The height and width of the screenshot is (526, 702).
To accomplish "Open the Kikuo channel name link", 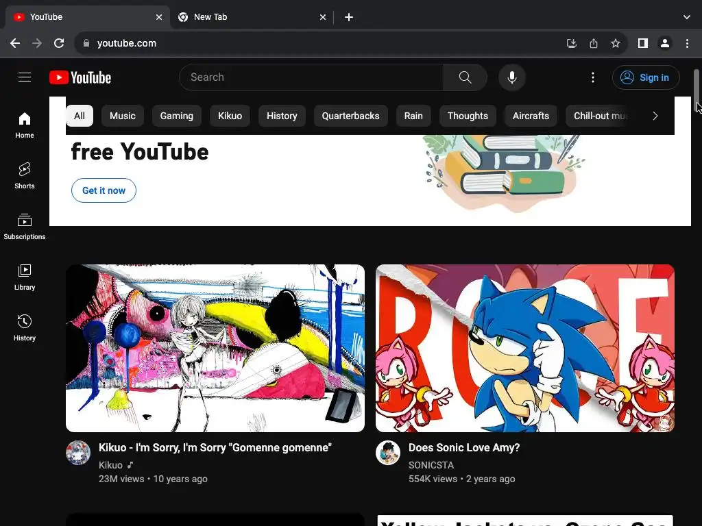I will (x=110, y=465).
